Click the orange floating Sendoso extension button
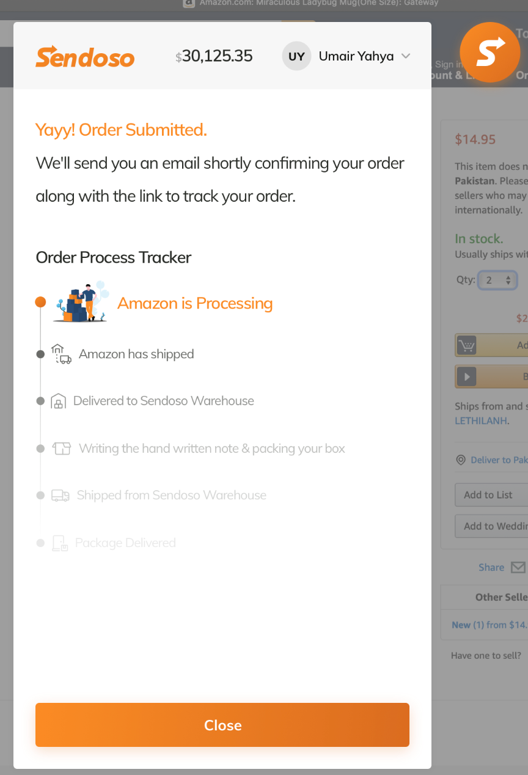This screenshot has width=528, height=775. click(490, 53)
